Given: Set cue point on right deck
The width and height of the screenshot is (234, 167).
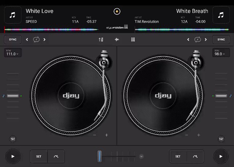Looking at the screenshot, I should [x=178, y=156].
